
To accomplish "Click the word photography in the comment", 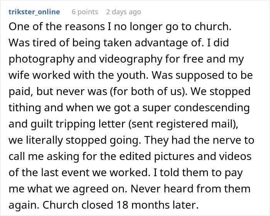I will (x=42, y=60).
